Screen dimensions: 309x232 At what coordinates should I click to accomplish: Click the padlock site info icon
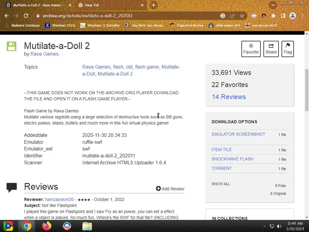pyautogui.click(x=38, y=16)
